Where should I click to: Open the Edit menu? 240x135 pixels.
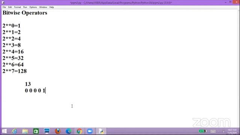(x=10, y=7)
